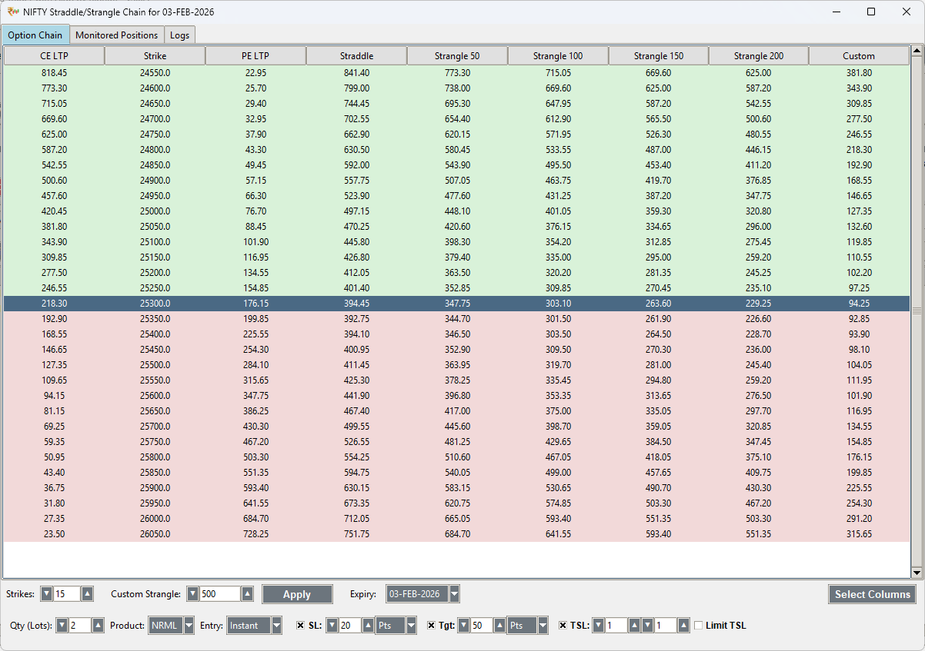Click Custom Strangle increment arrow

point(246,594)
